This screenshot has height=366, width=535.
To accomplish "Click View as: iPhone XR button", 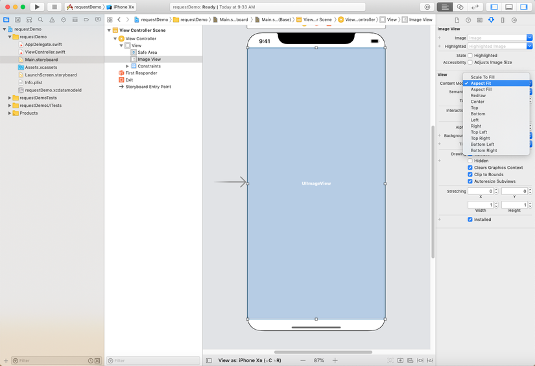I will pos(249,360).
